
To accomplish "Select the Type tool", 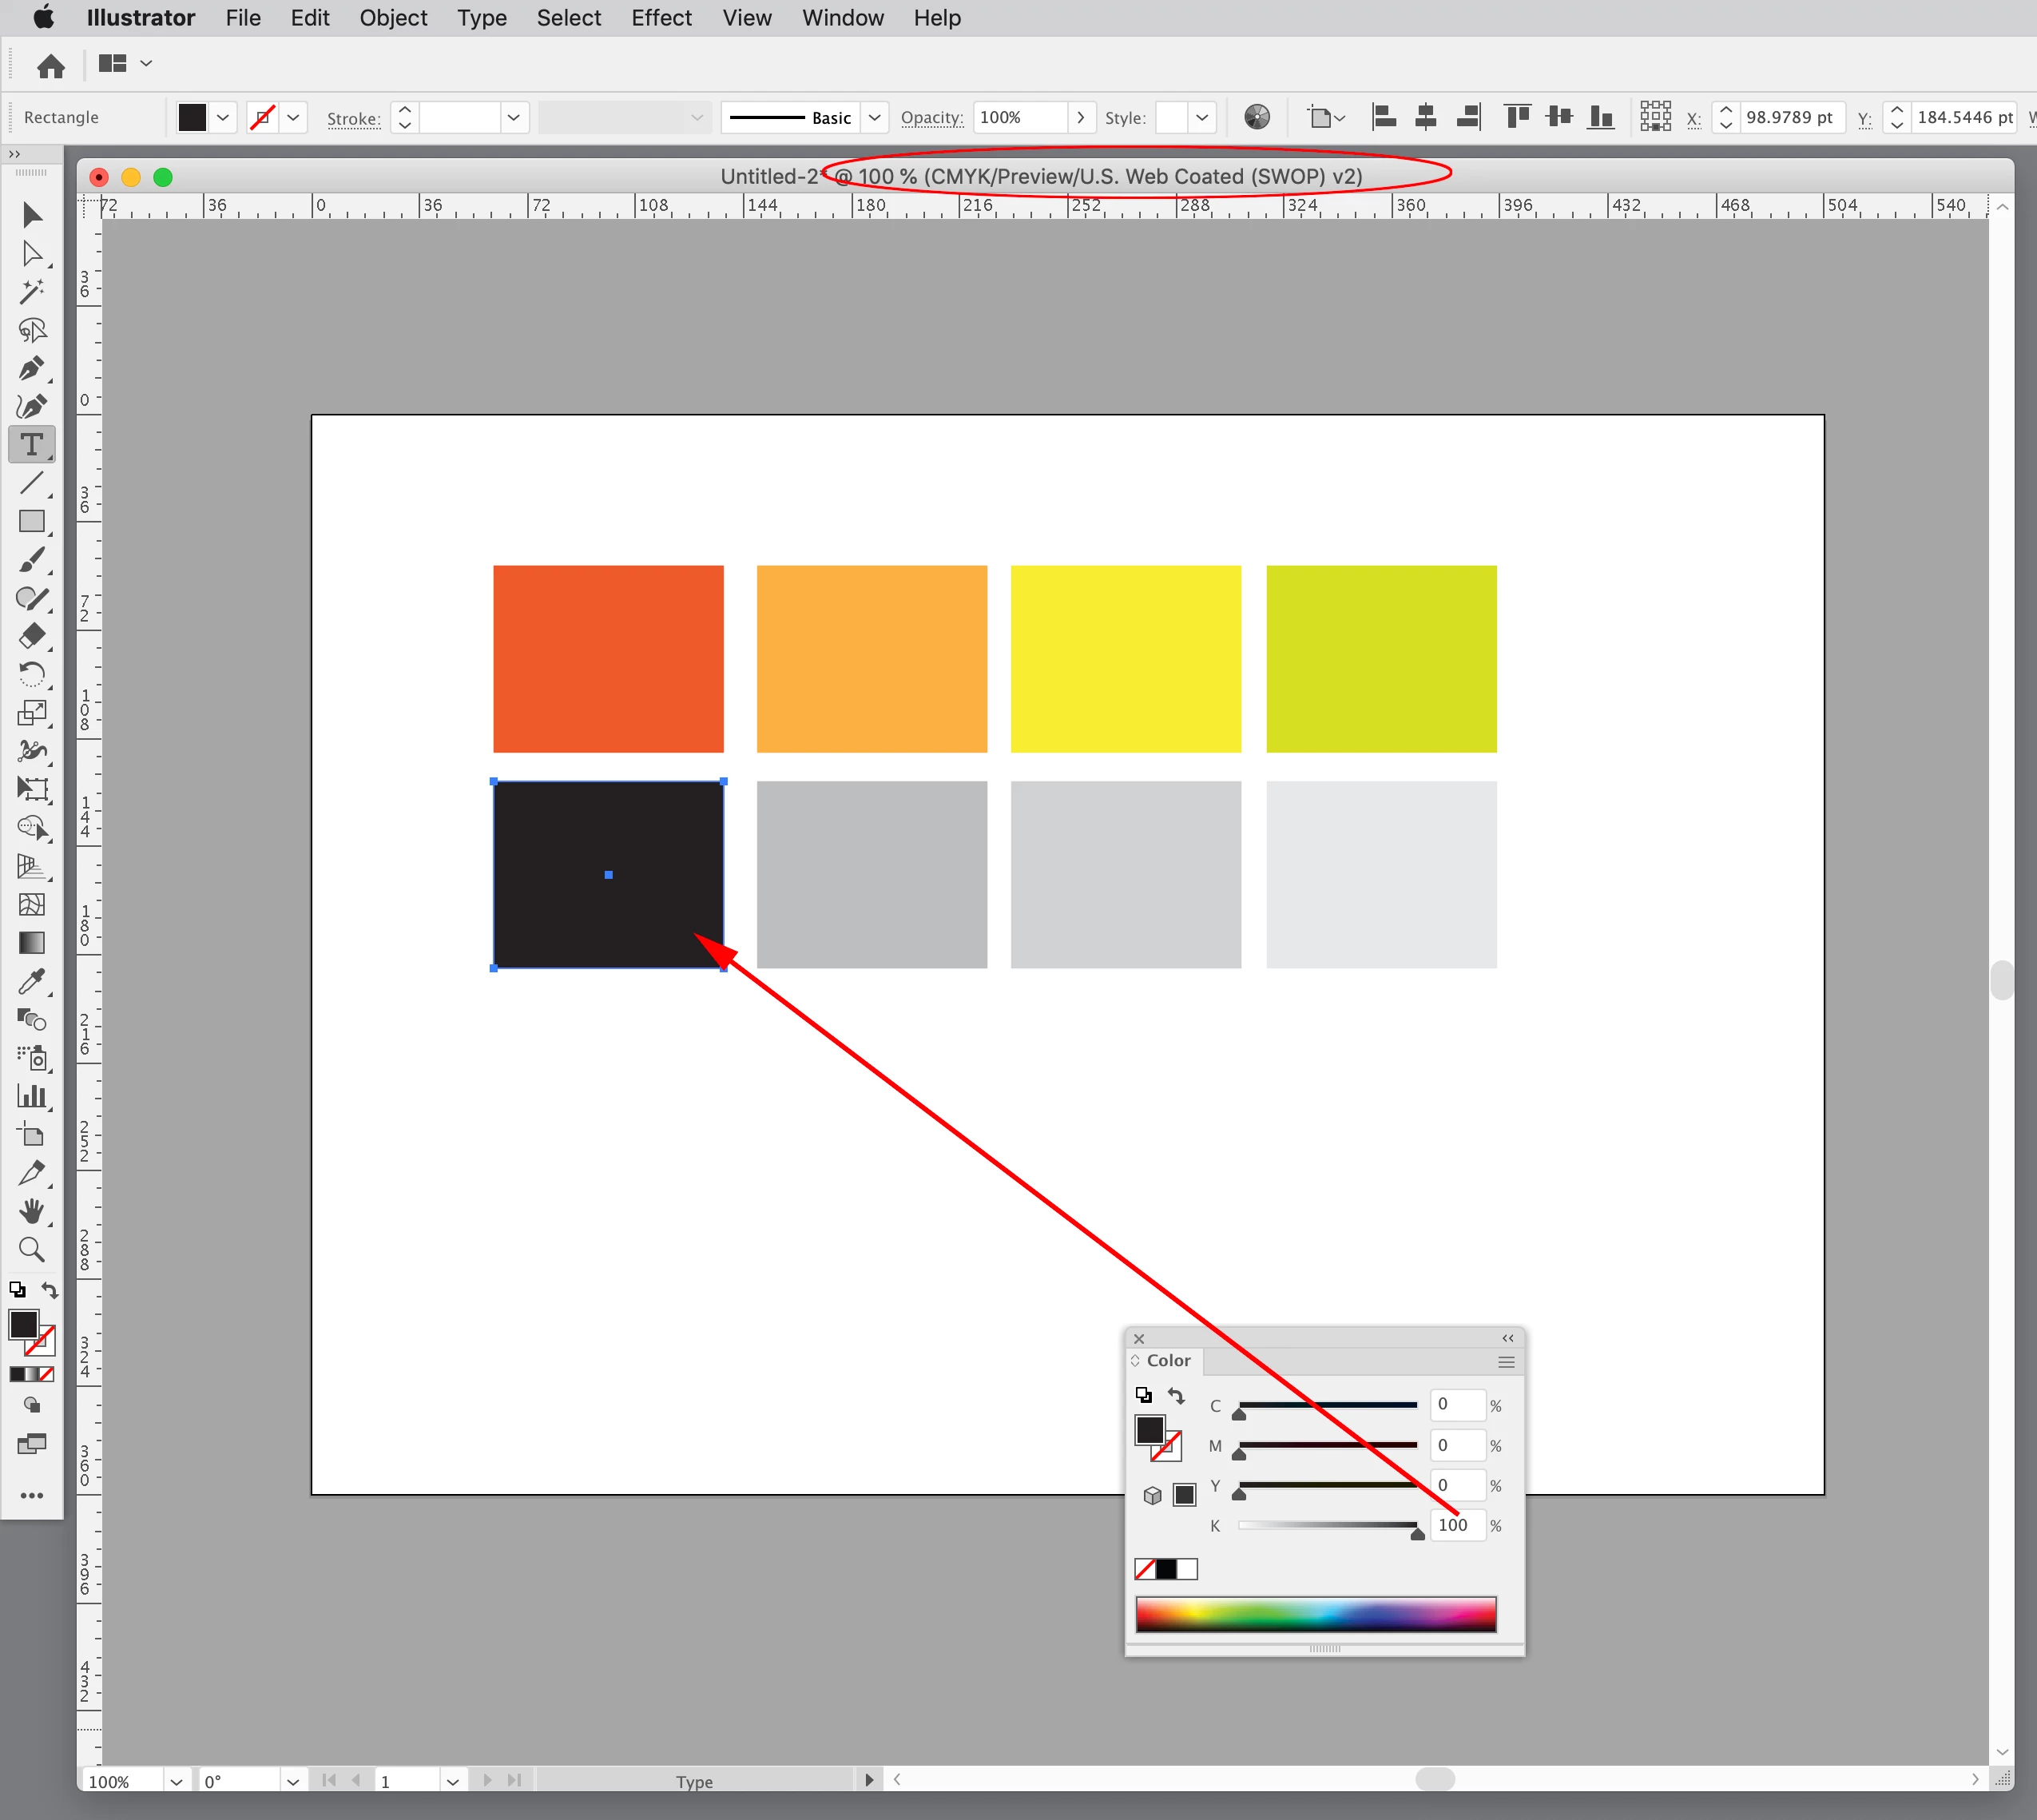I will [x=31, y=445].
